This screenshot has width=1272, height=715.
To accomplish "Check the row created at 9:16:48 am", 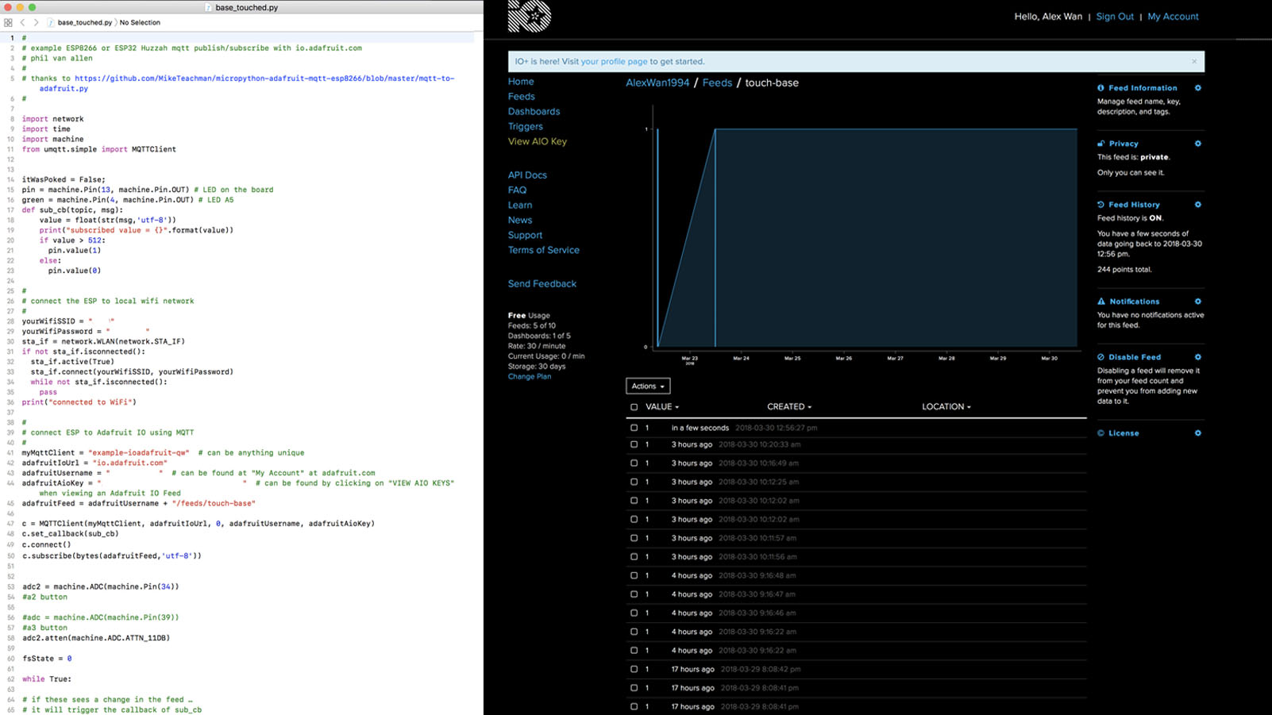I will click(x=634, y=575).
